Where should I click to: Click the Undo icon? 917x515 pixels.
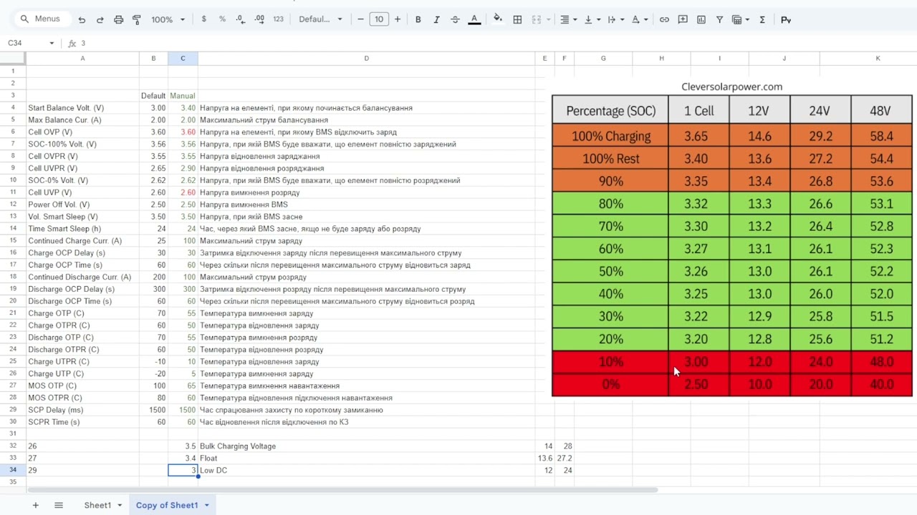pyautogui.click(x=82, y=19)
